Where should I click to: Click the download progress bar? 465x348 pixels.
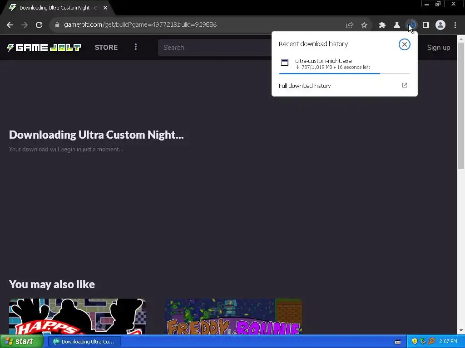pos(344,73)
